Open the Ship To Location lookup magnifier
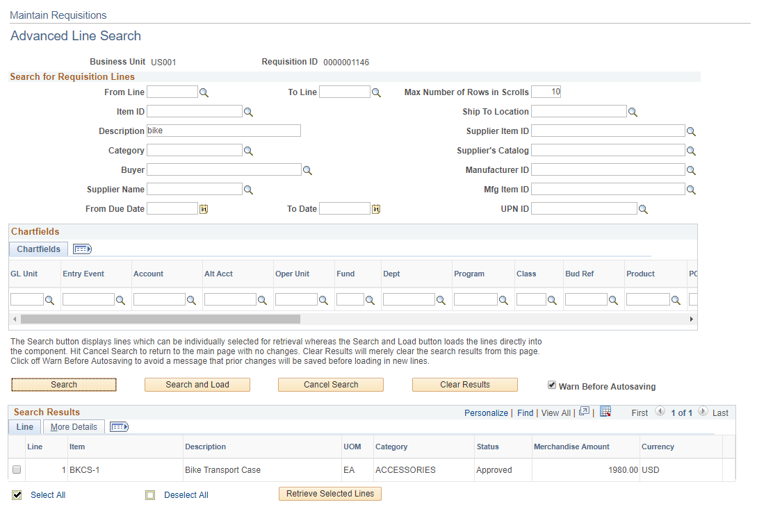This screenshot has width=757, height=525. click(x=633, y=111)
